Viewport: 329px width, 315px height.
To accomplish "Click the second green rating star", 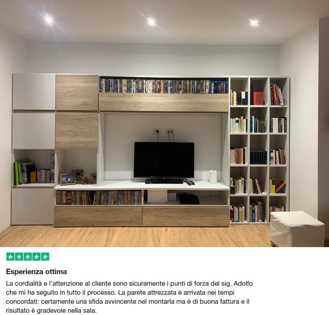I will point(19,256).
